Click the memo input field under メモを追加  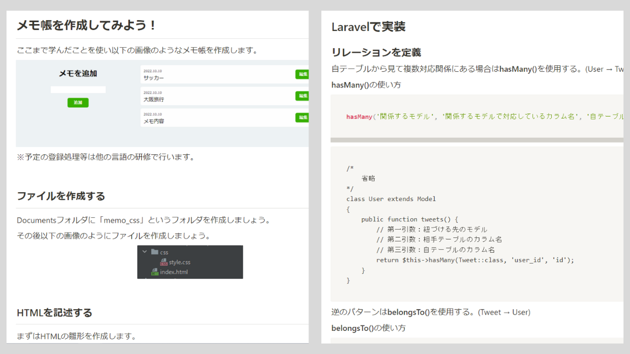click(x=78, y=90)
